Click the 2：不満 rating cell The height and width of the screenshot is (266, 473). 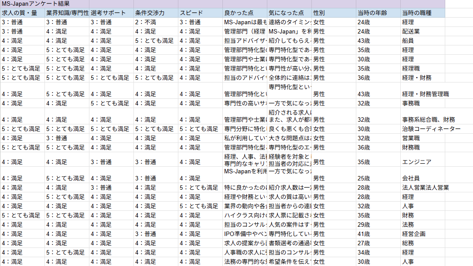coord(155,22)
